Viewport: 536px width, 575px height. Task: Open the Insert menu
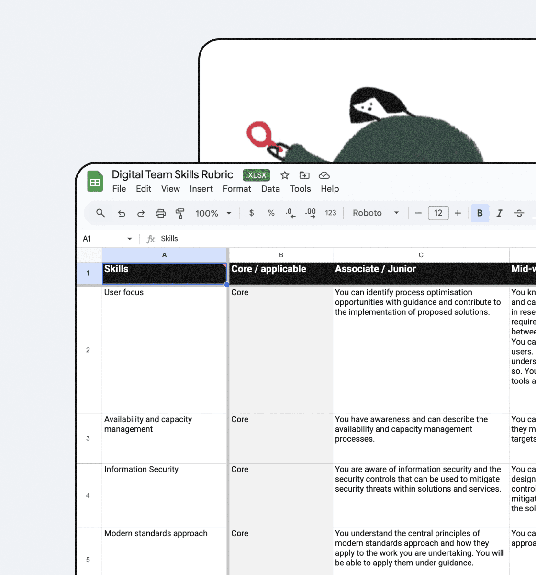pyautogui.click(x=201, y=189)
